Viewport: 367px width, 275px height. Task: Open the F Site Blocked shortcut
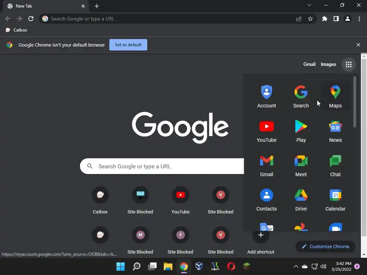tap(180, 241)
